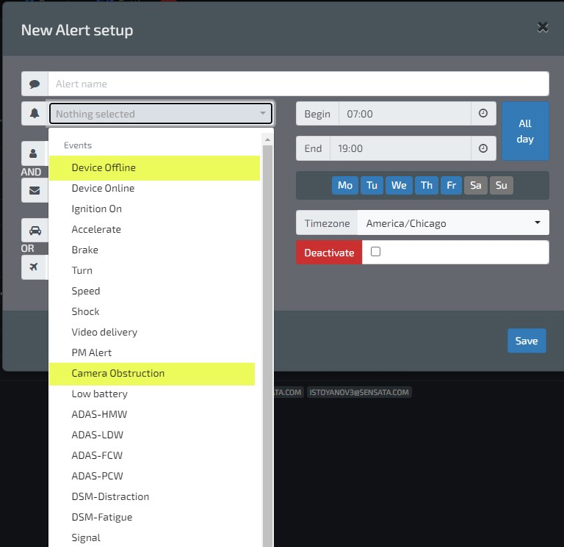Image resolution: width=564 pixels, height=547 pixels.
Task: Click the car vehicle icon
Action: [34, 230]
